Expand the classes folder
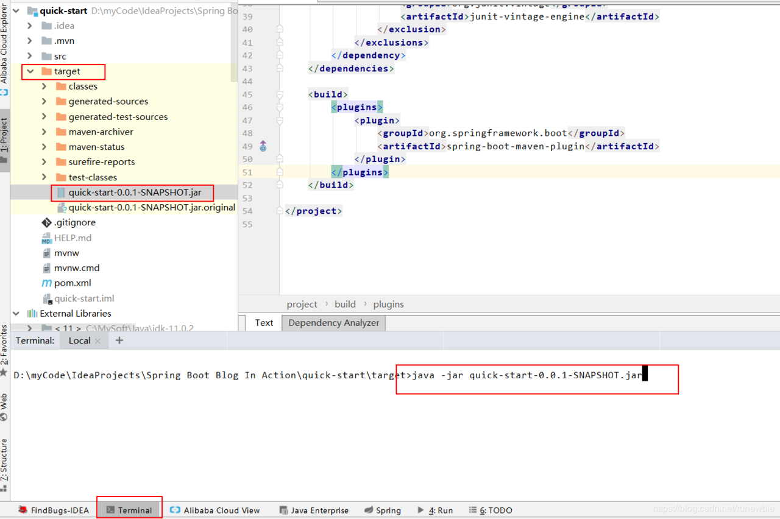This screenshot has height=519, width=780. (x=44, y=86)
